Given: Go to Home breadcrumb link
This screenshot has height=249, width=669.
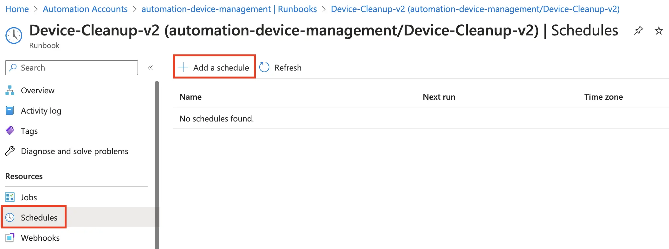Looking at the screenshot, I should click(x=17, y=9).
